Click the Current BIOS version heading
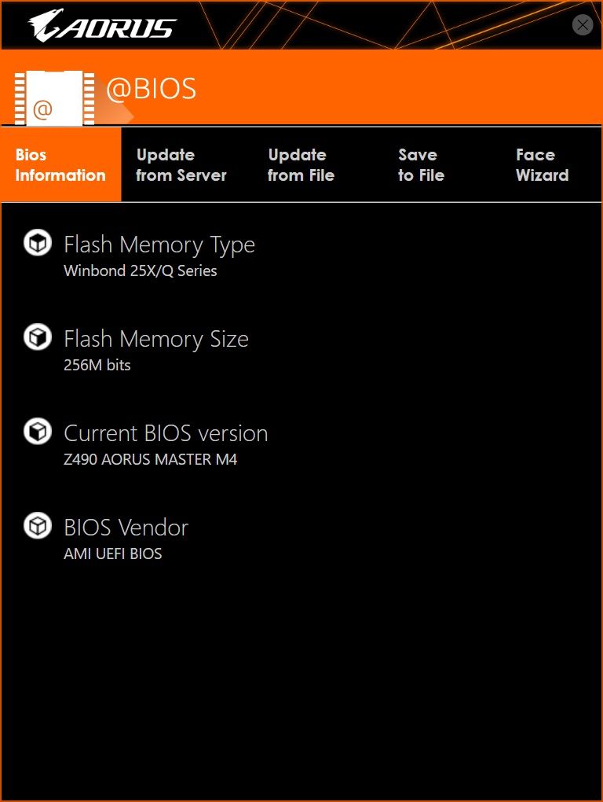This screenshot has height=802, width=603. tap(166, 433)
